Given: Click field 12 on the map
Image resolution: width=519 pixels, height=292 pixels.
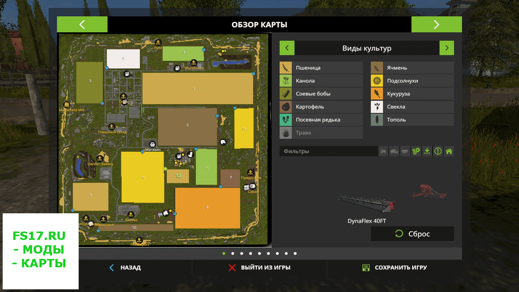Looking at the screenshot, I should click(178, 176).
